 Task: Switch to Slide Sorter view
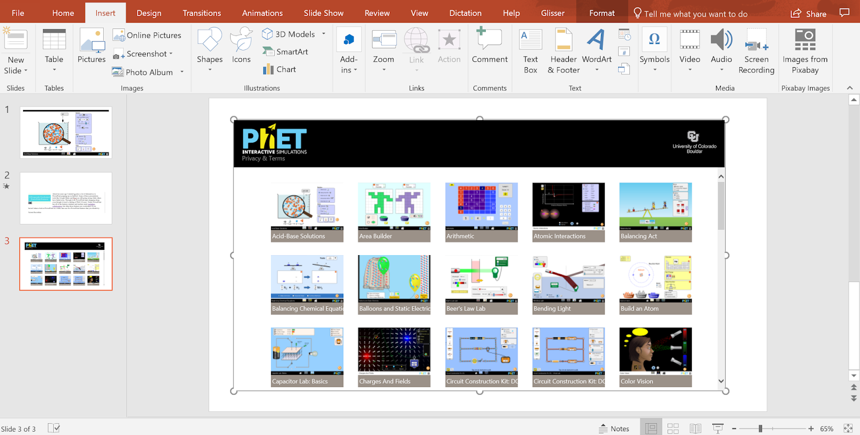pos(673,428)
